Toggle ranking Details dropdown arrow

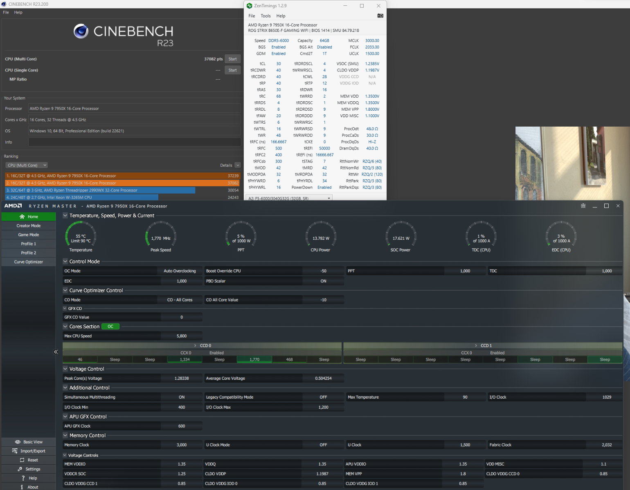tap(238, 165)
